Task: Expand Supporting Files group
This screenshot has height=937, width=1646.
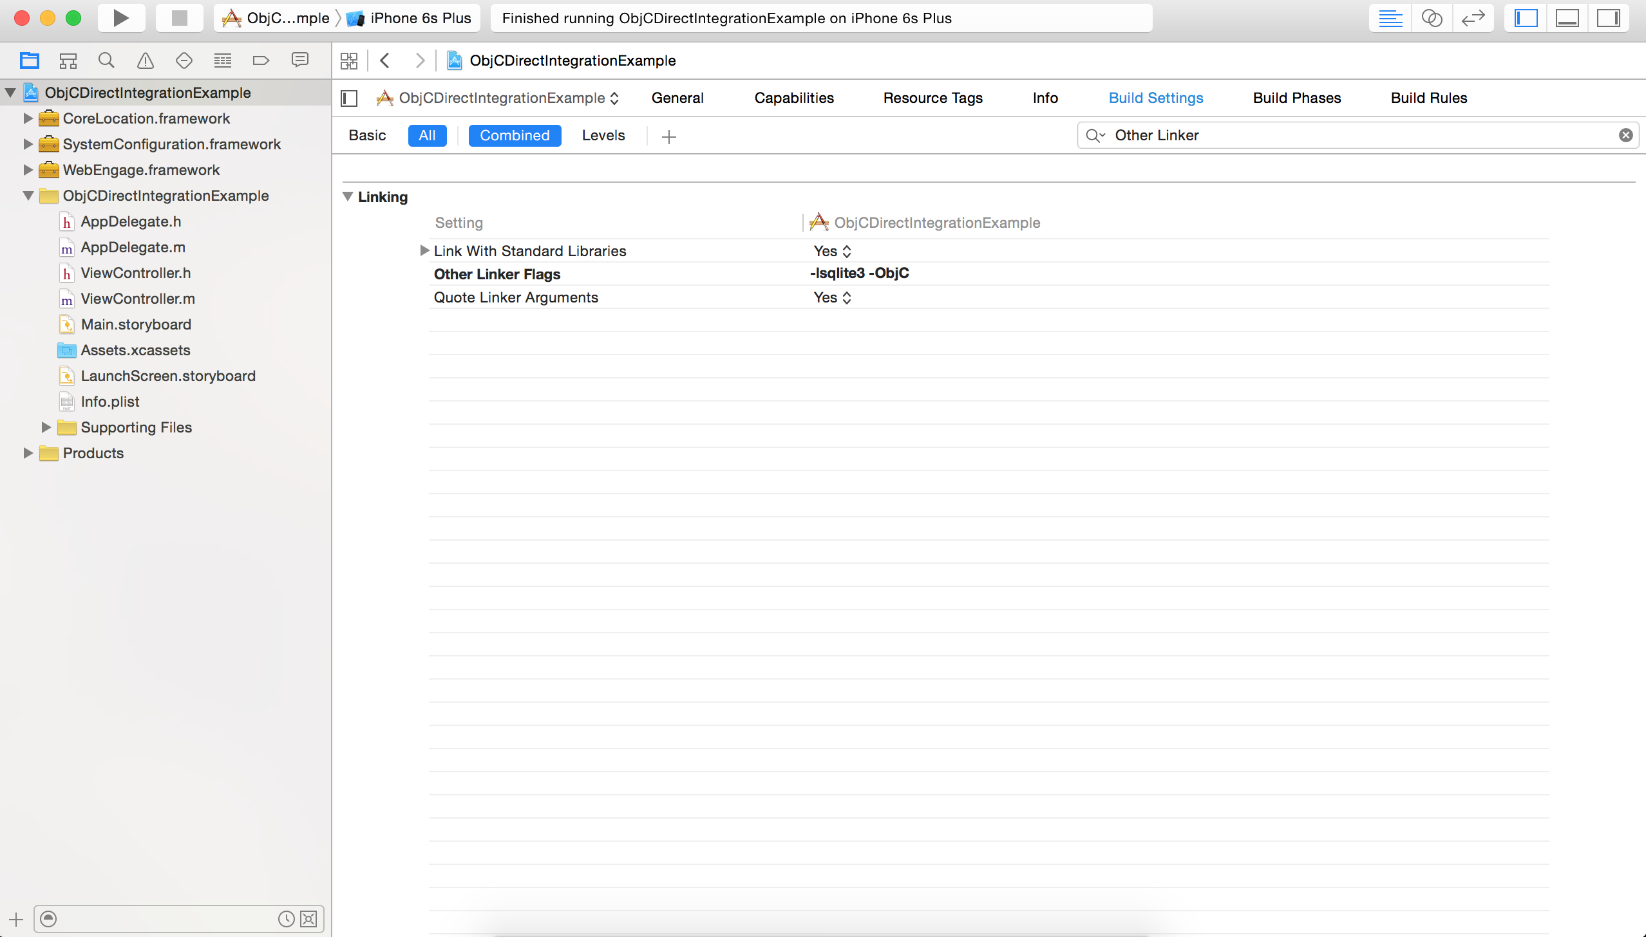Action: (46, 427)
